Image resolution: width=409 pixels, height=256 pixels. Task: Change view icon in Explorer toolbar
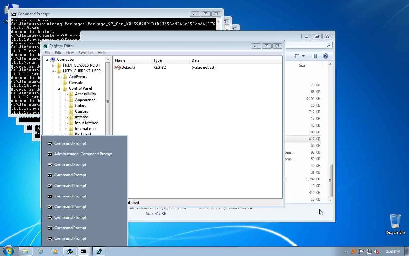pos(297,56)
